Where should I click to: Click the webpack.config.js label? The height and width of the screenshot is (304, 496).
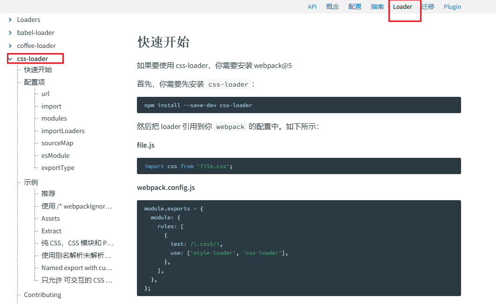point(166,188)
